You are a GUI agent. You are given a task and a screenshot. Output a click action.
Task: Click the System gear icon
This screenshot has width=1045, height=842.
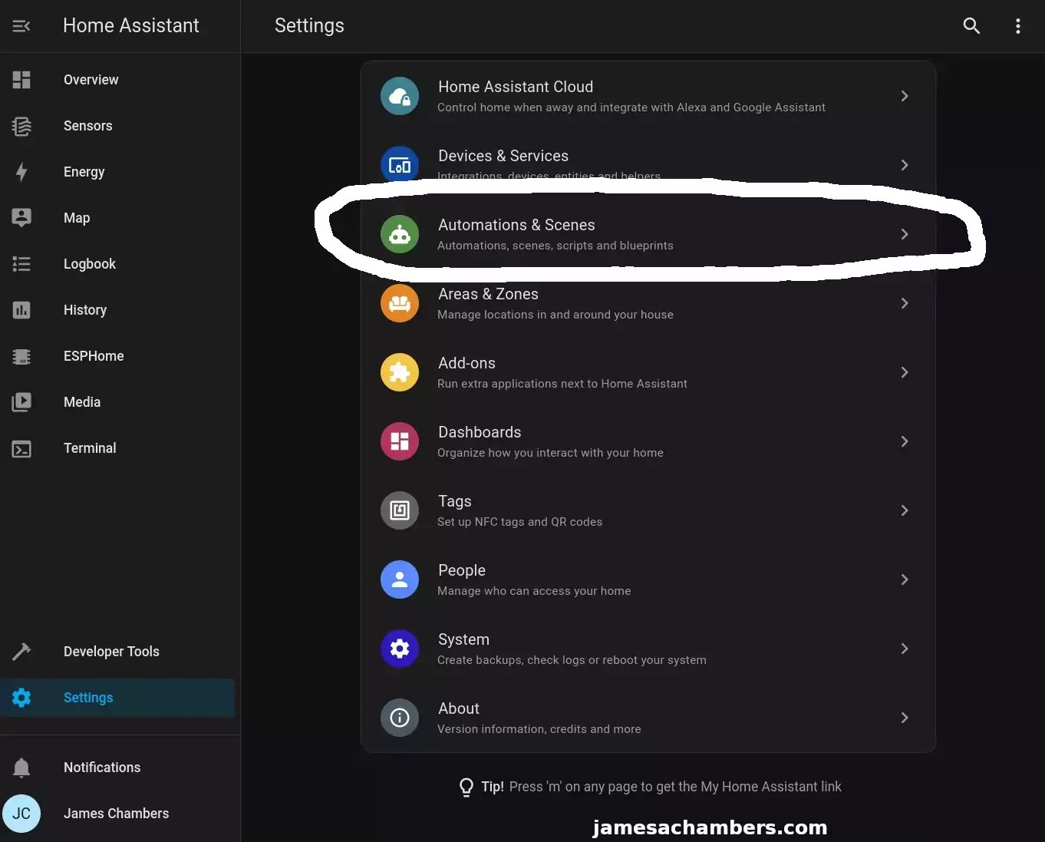coord(399,649)
